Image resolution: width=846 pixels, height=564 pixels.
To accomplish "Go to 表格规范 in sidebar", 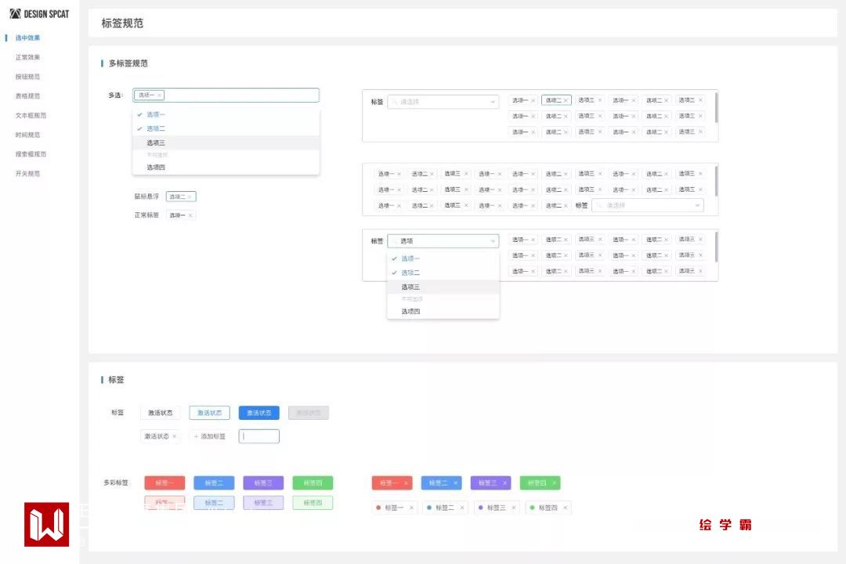I will (27, 96).
